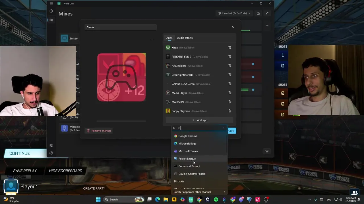Click the ENG language indicator in the tray

click(329, 199)
